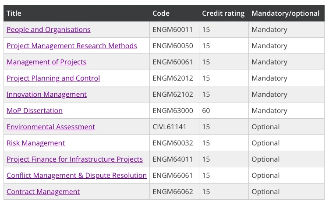
Task: Click the Title column header
Action: pos(14,14)
